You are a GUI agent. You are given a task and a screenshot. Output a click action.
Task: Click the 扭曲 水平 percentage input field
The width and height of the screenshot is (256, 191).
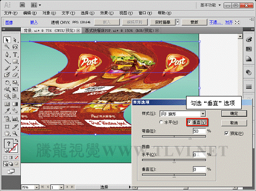point(200,155)
